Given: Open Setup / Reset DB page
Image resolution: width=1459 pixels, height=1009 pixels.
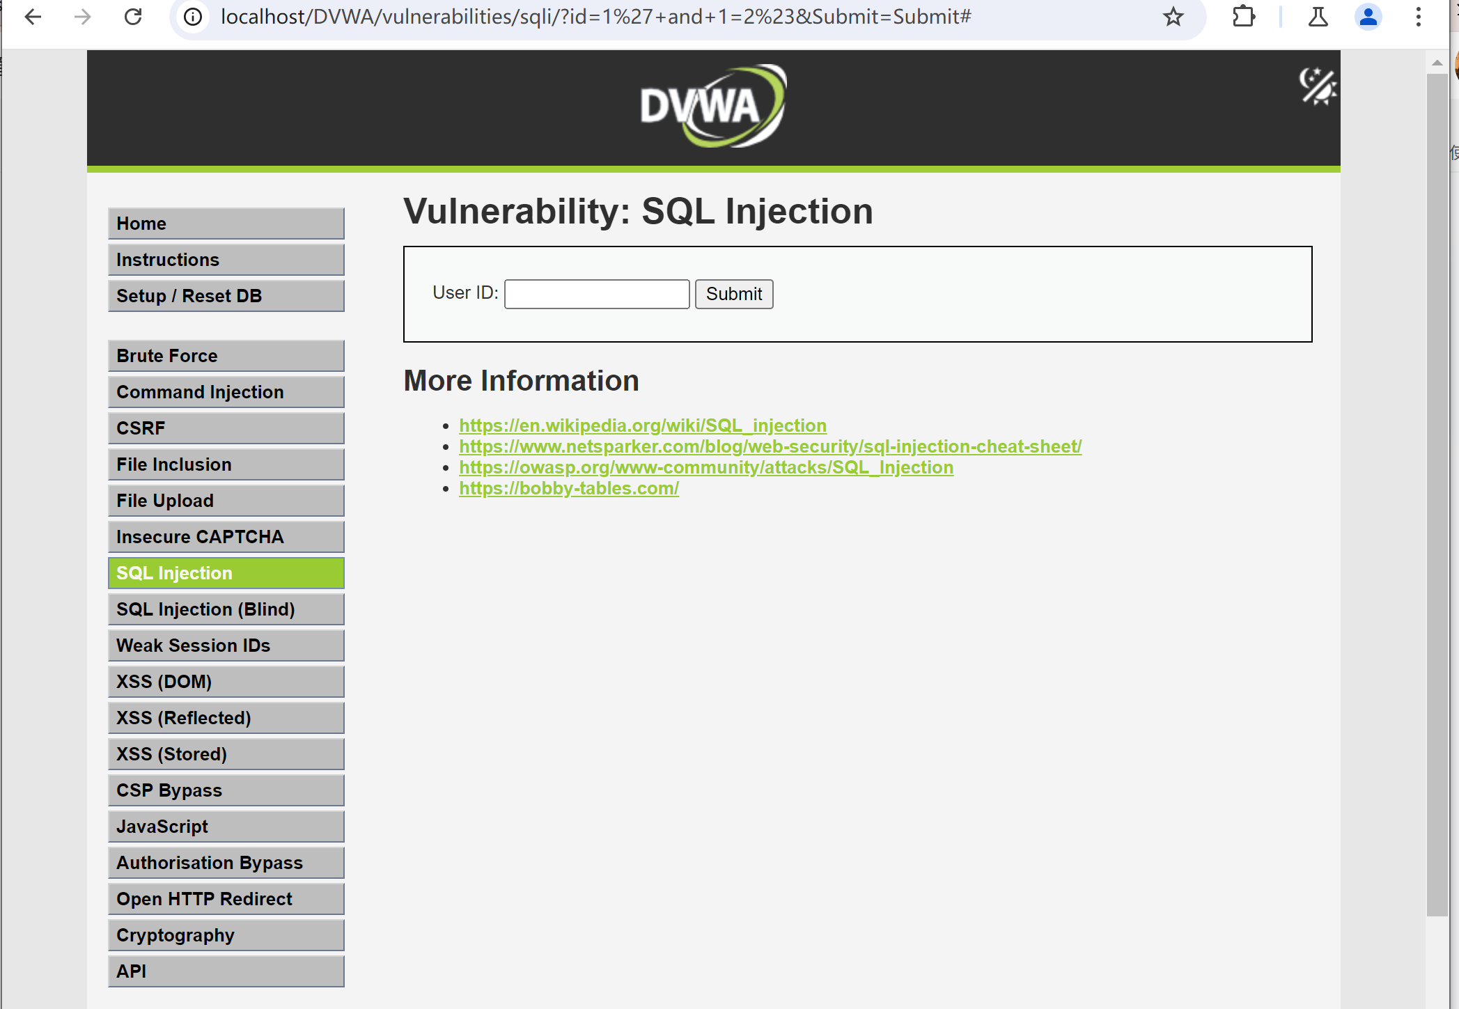Looking at the screenshot, I should tap(226, 296).
